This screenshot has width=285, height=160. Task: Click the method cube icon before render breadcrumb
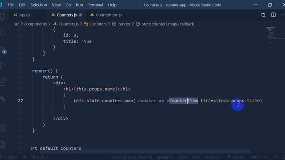pos(114,24)
